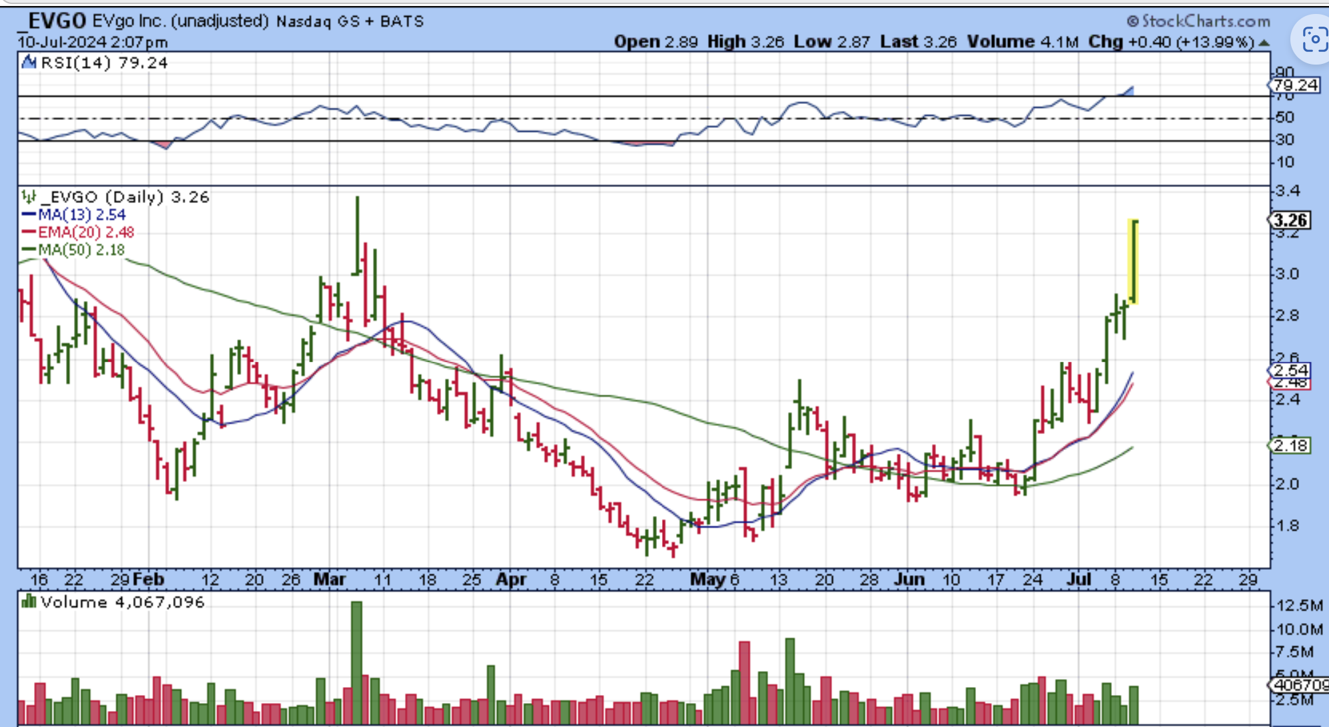The image size is (1329, 727).
Task: Click the 3.26 last price tag
Action: (1290, 220)
